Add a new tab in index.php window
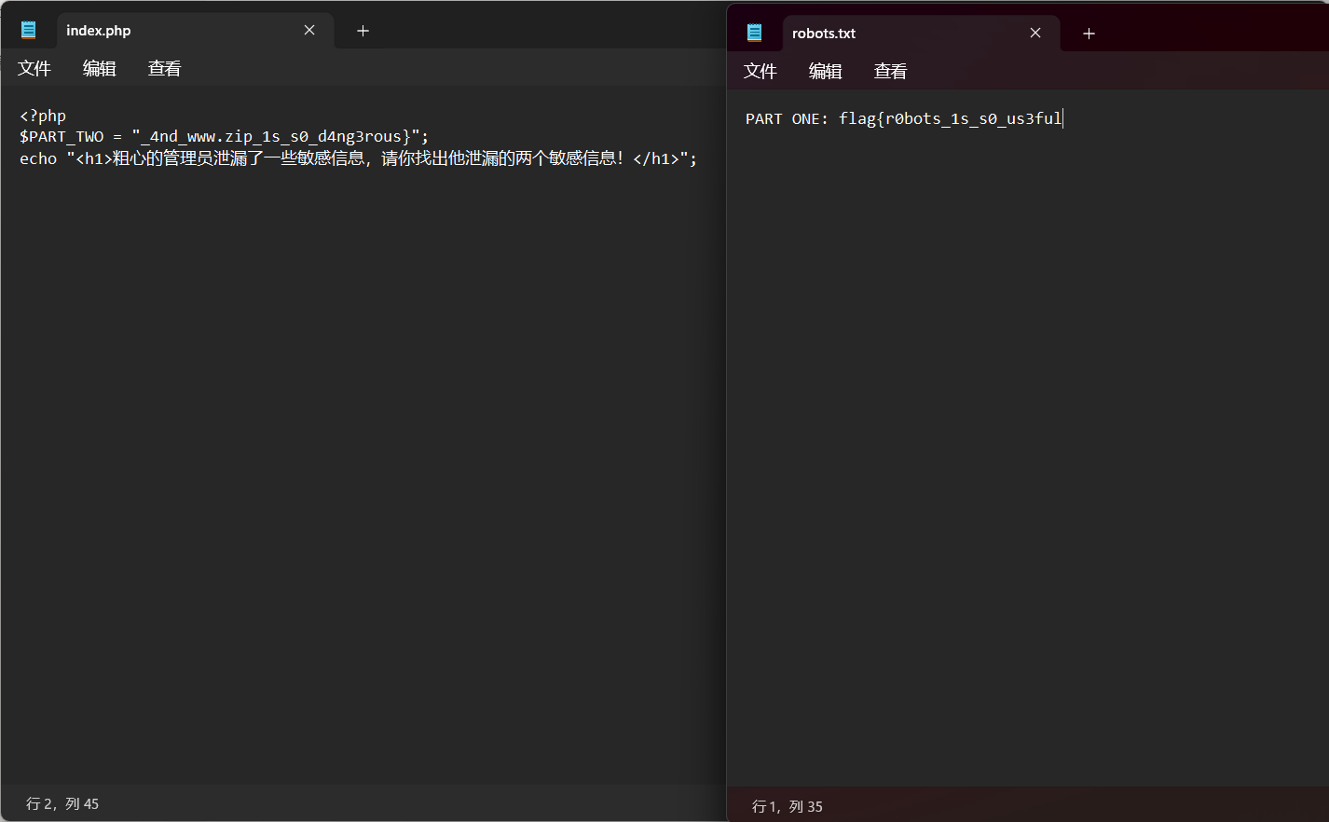Image resolution: width=1329 pixels, height=822 pixels. (363, 31)
